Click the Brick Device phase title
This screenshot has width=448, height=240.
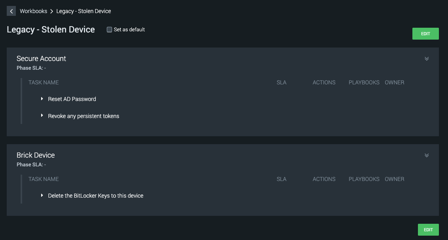36,155
